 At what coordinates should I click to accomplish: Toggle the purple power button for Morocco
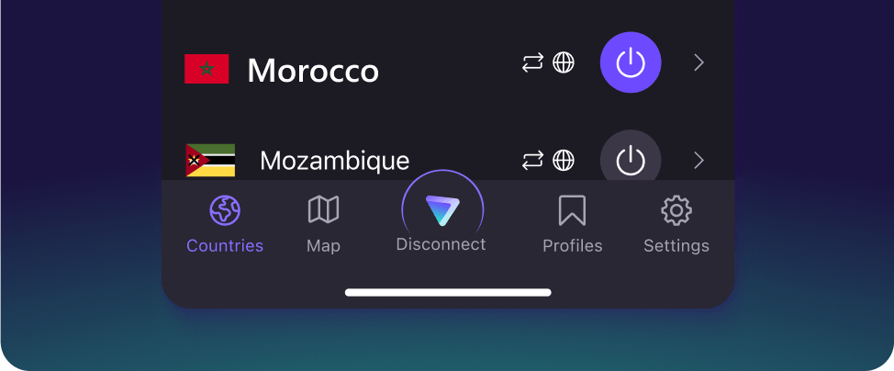[631, 62]
